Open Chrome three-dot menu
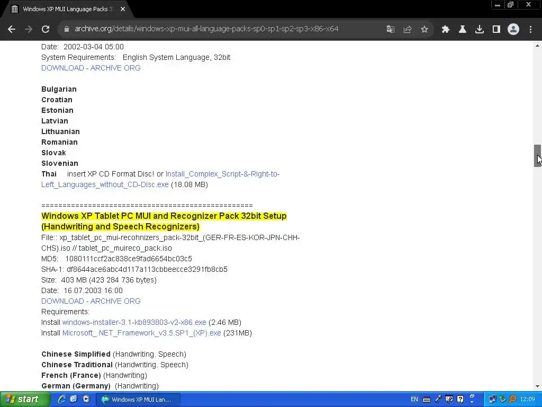The width and height of the screenshot is (542, 407). pos(530,29)
